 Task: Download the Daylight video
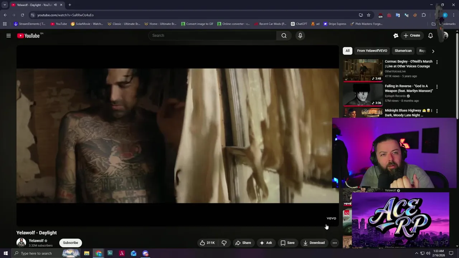point(314,243)
